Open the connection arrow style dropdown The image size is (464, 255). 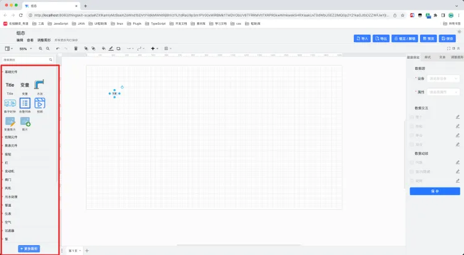pyautogui.click(x=130, y=48)
